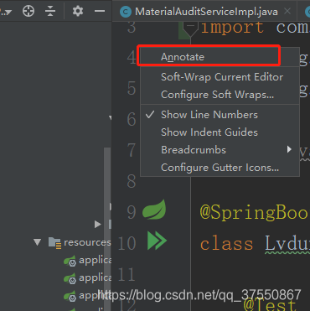Screen dimensions: 310x311
Task: Open Configure Soft Wraps... option
Action: [x=220, y=95]
